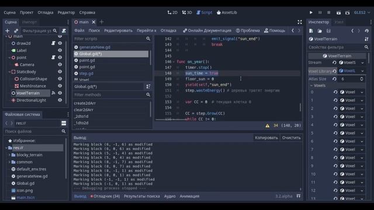Open generateNew.gd in script list
374x210 pixels.
tap(95, 47)
